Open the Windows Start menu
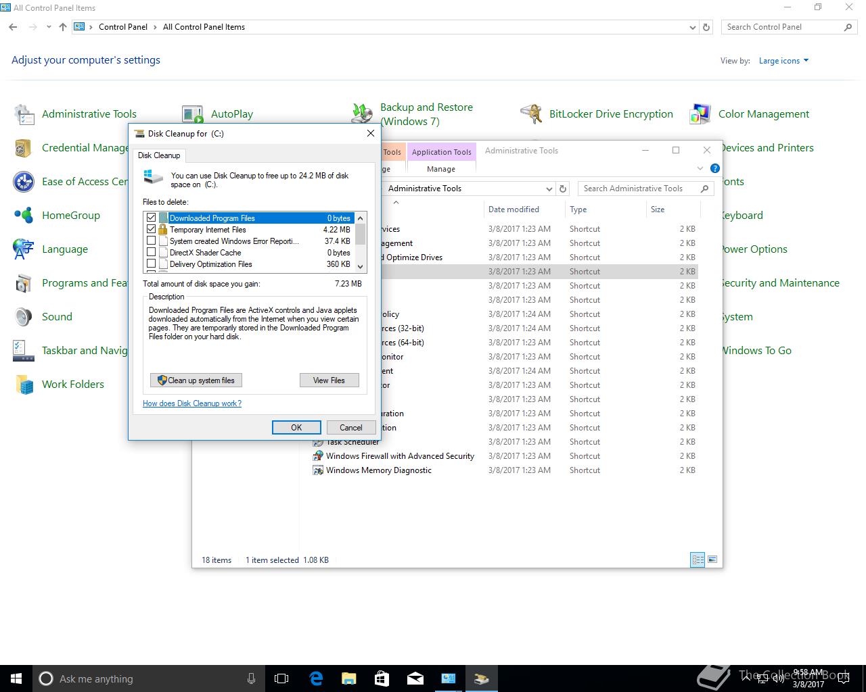The width and height of the screenshot is (866, 692). (x=16, y=678)
